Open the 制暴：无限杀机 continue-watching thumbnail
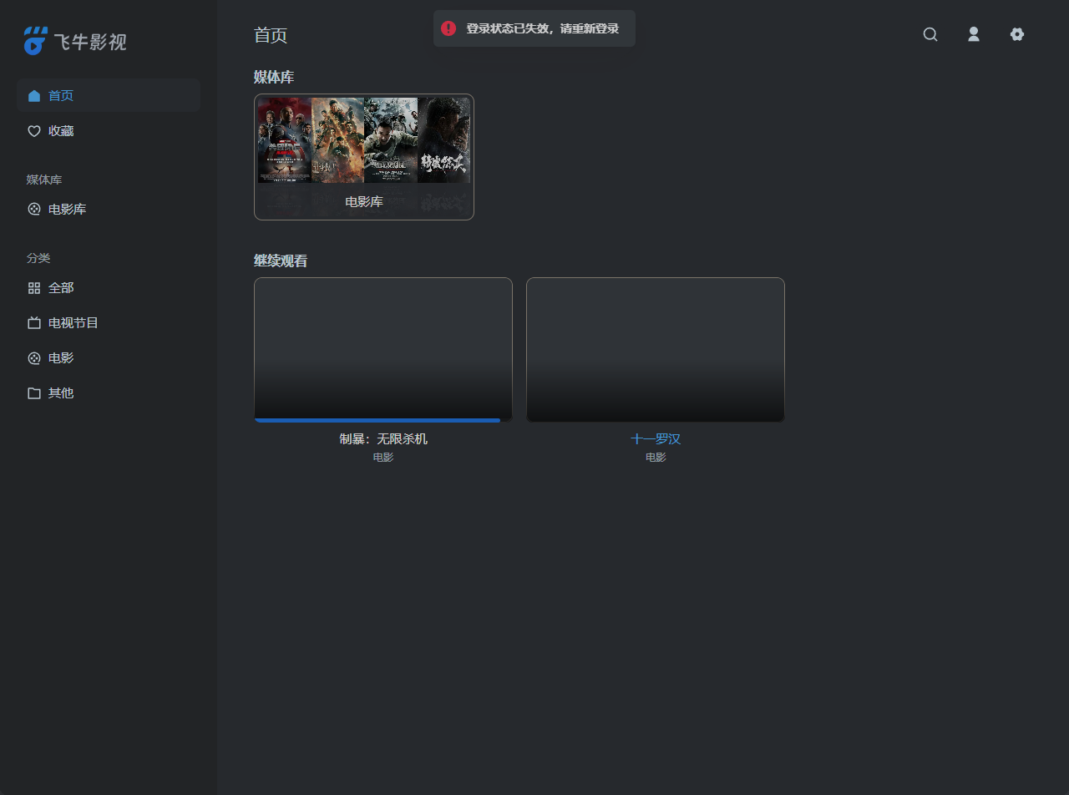 point(383,350)
